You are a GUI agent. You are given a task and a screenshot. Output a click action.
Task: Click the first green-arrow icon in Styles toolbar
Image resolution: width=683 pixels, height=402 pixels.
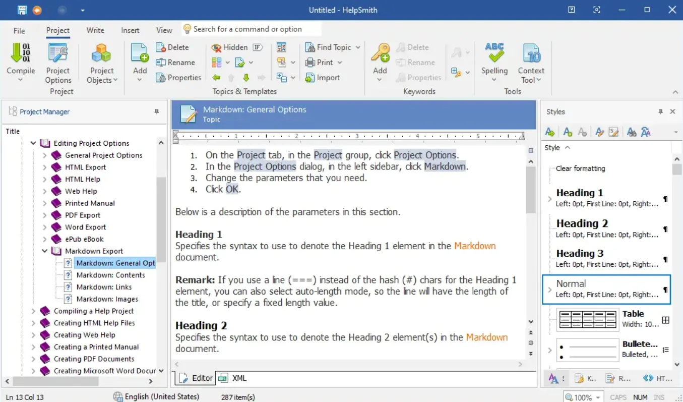550,132
